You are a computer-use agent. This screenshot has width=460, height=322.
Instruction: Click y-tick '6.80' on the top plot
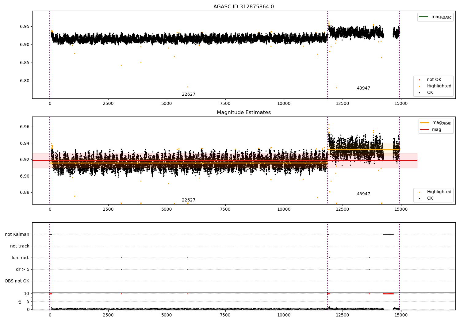(x=25, y=81)
